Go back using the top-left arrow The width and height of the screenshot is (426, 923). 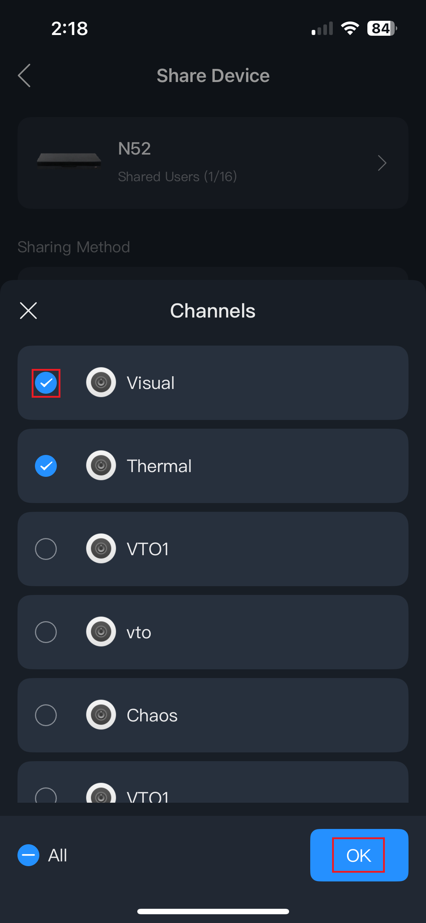coord(24,76)
